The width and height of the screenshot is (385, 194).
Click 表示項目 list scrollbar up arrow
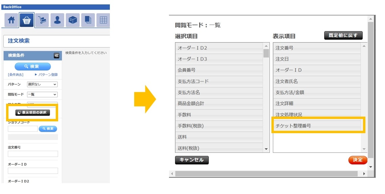pos(364,46)
